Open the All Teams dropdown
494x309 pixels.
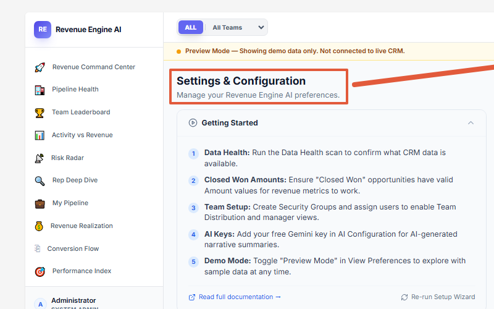point(238,27)
